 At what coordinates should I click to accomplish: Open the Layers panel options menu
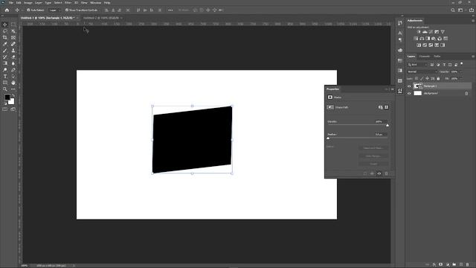(x=473, y=57)
